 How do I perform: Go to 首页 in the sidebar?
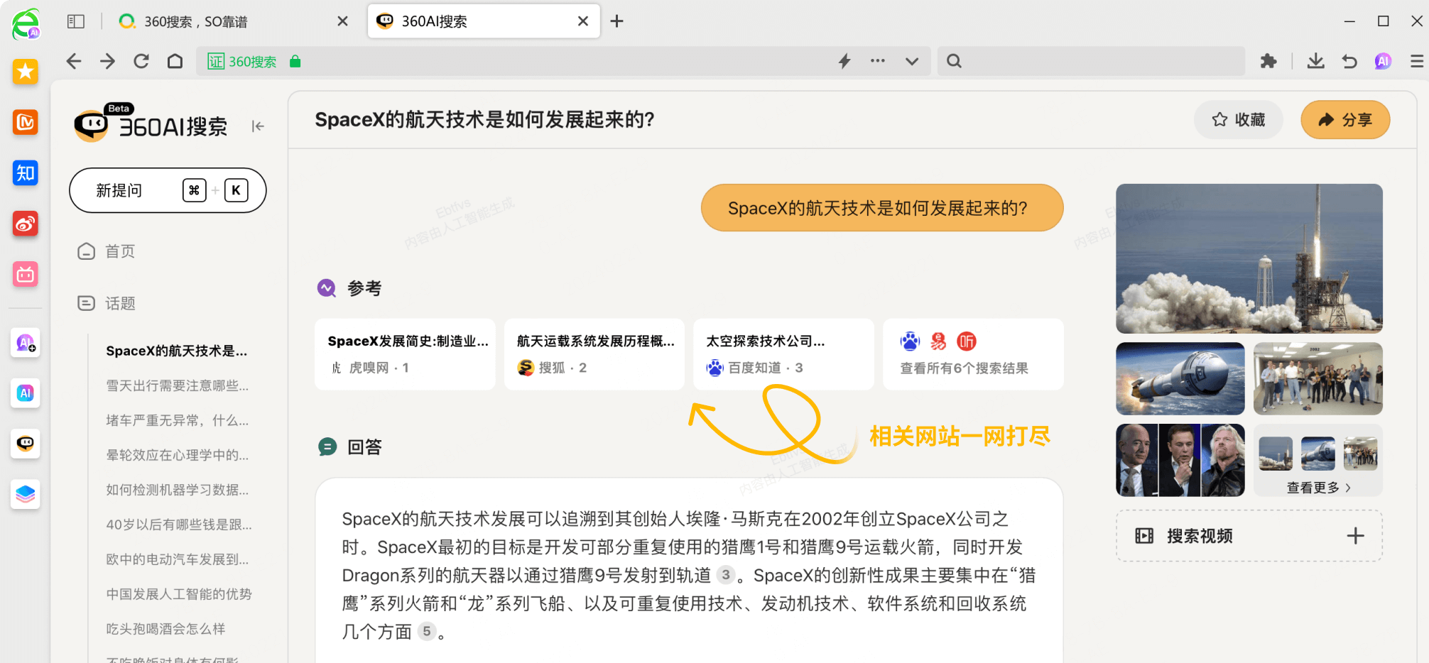[107, 251]
